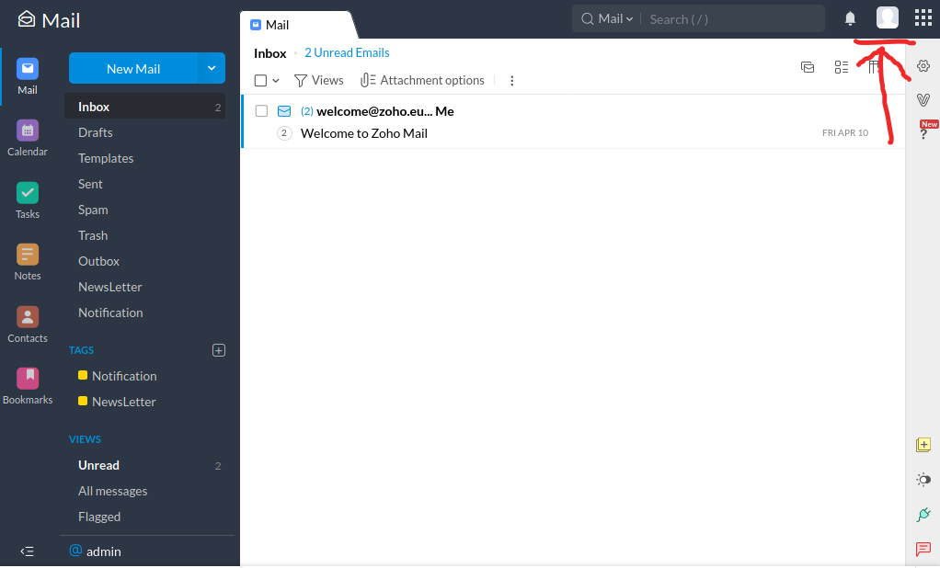
Task: Open sticky notes icon in right panel
Action: pos(923,445)
